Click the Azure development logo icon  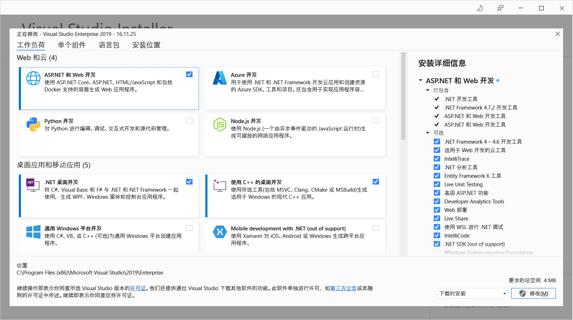pyautogui.click(x=220, y=78)
